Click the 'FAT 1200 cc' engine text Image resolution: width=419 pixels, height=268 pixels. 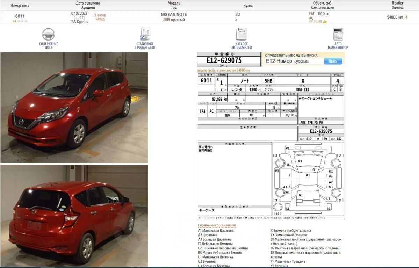pyautogui.click(x=319, y=14)
